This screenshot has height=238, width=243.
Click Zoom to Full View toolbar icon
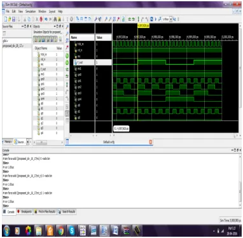coord(115,19)
